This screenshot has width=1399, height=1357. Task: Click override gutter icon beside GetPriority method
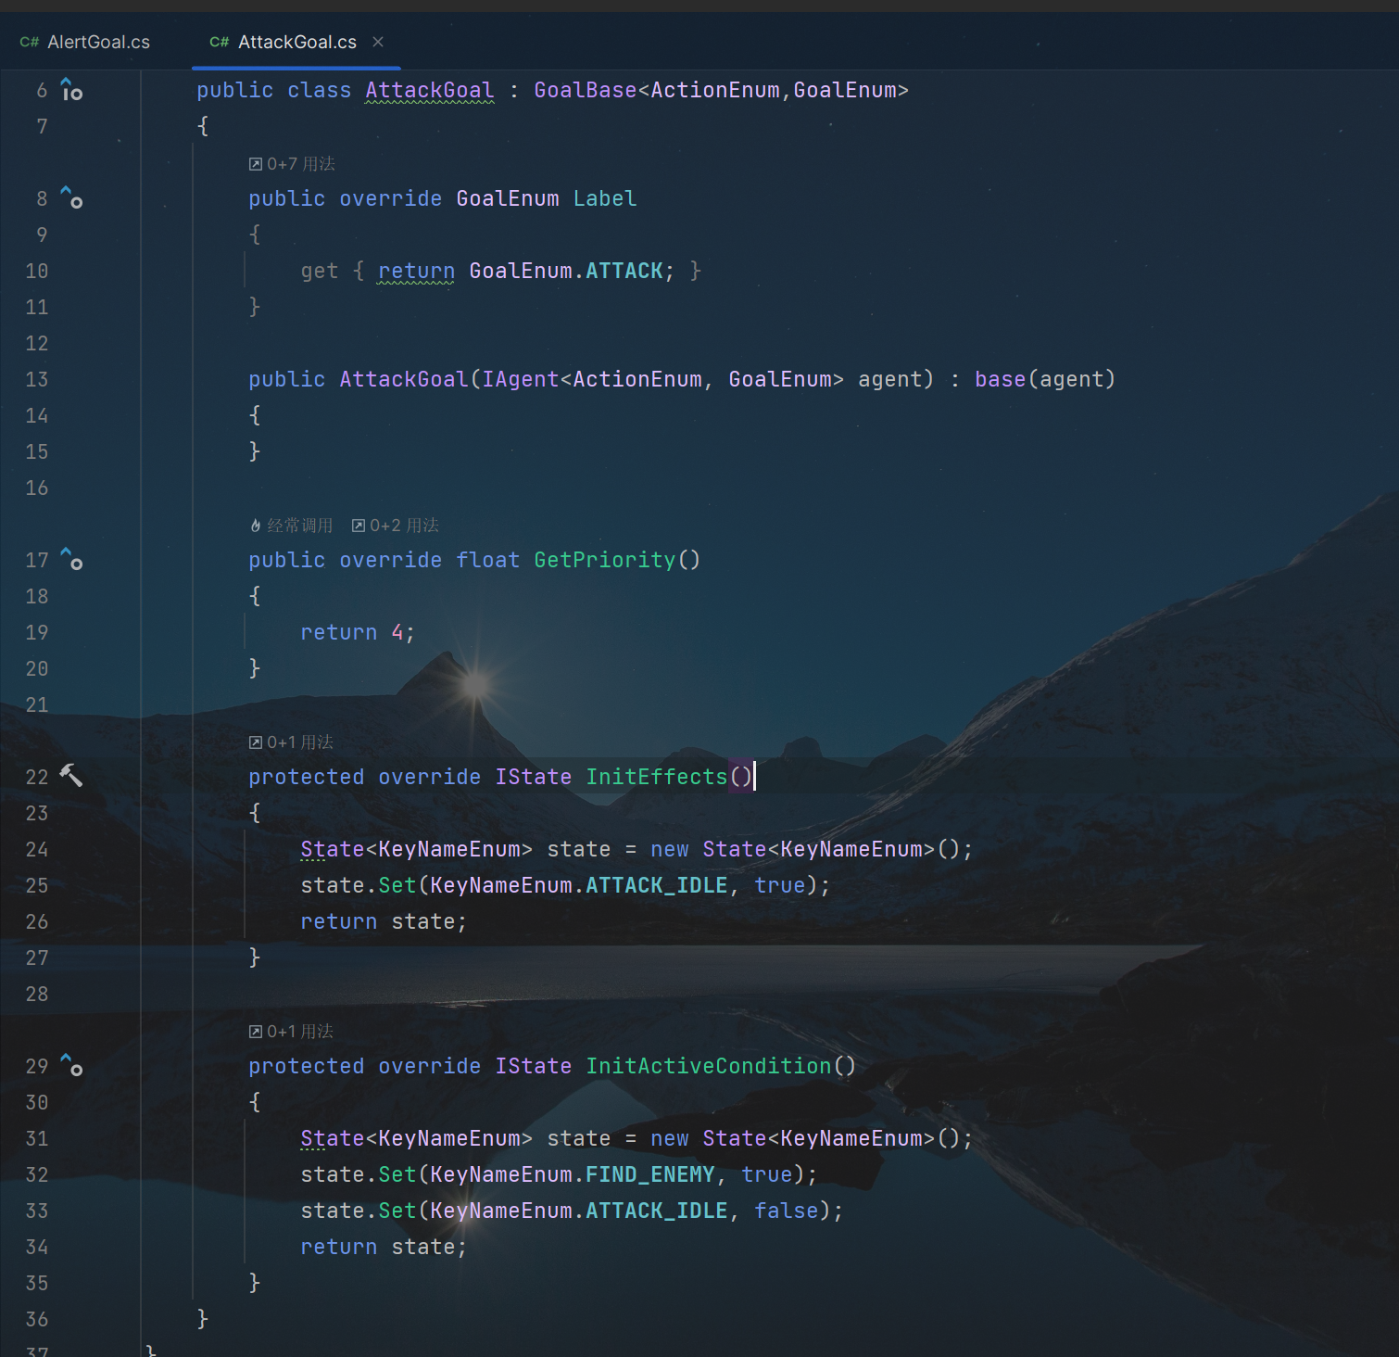pos(71,560)
